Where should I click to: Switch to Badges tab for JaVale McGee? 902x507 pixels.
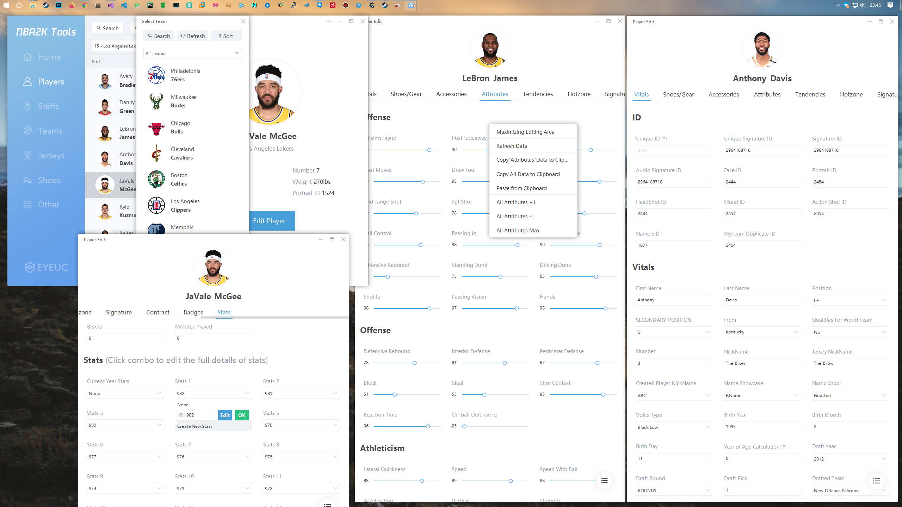[x=193, y=312]
